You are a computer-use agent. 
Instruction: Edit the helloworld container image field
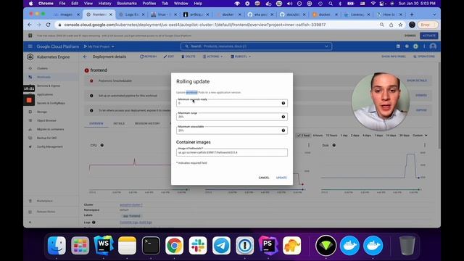(232, 152)
